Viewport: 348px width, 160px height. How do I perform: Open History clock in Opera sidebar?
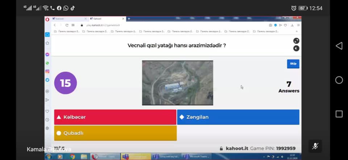coord(47,120)
